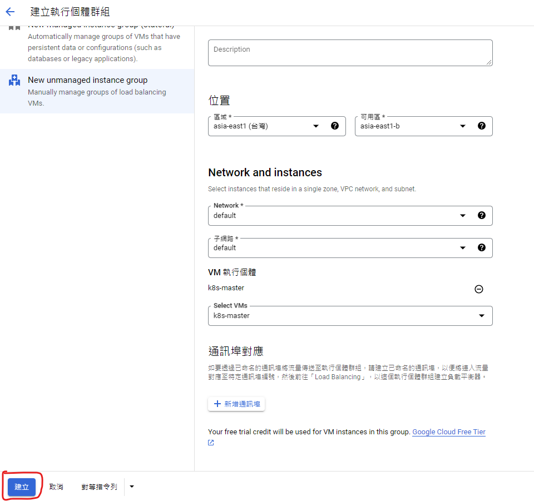Click the 建立 button to create group
This screenshot has height=501, width=534.
[21, 486]
